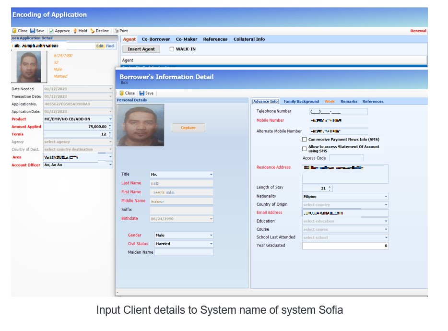
Task: Click the Mobile Number field
Action: [338, 120]
